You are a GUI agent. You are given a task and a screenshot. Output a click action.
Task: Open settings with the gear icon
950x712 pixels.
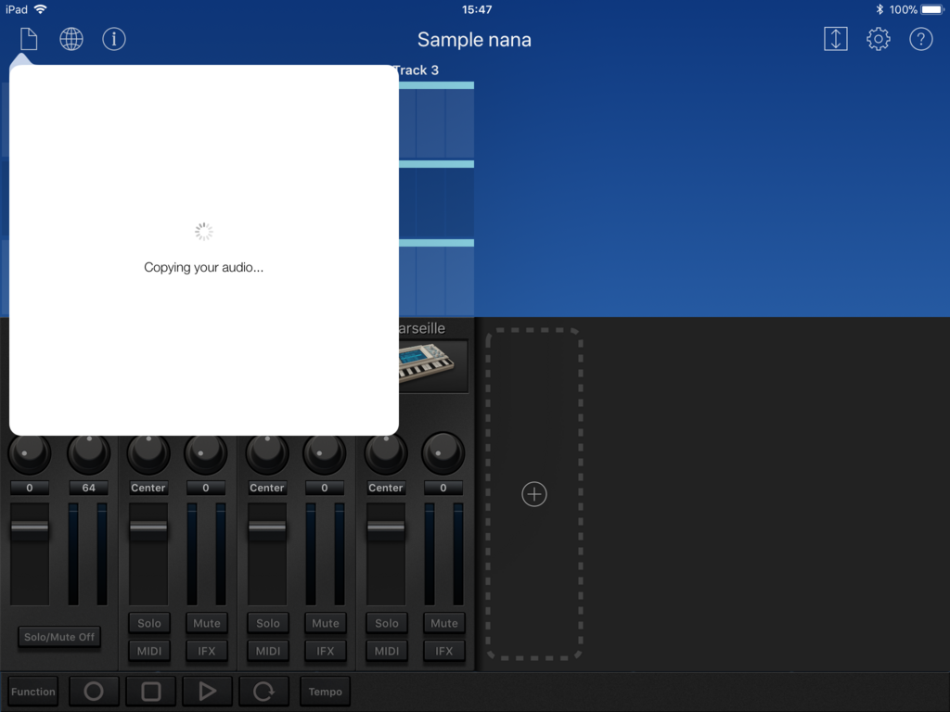coord(878,39)
